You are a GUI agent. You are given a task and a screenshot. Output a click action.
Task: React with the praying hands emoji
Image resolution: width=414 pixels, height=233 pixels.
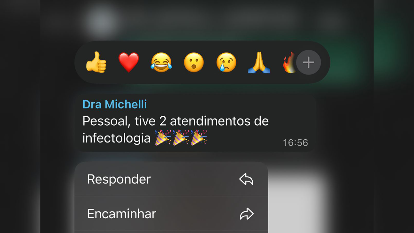click(259, 62)
